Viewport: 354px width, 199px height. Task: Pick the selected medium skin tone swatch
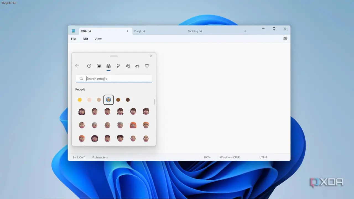108,100
